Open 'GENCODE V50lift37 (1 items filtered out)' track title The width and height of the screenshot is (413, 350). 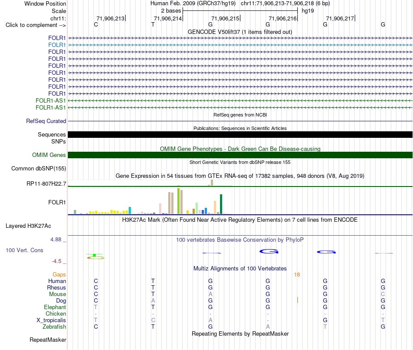pos(240,32)
